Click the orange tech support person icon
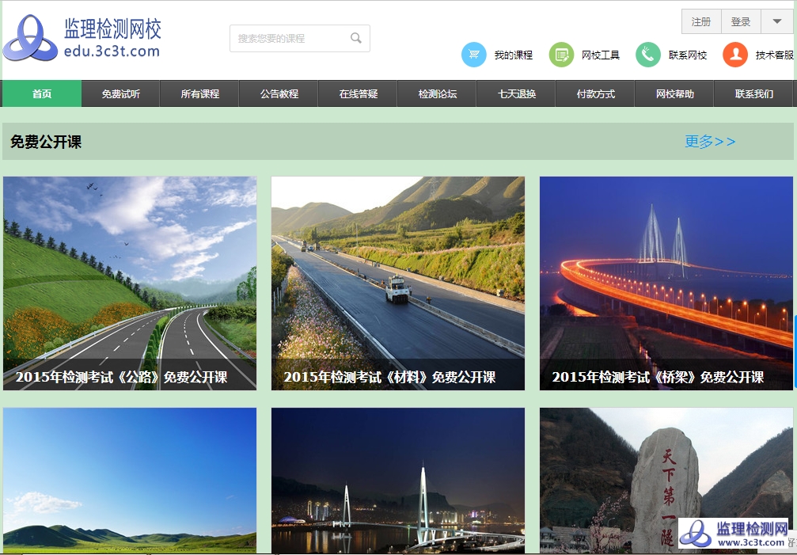 coord(735,55)
